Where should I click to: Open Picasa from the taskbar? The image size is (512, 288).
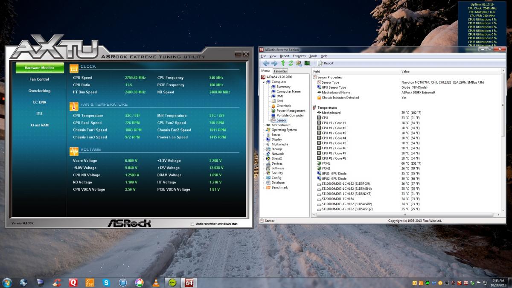click(139, 282)
